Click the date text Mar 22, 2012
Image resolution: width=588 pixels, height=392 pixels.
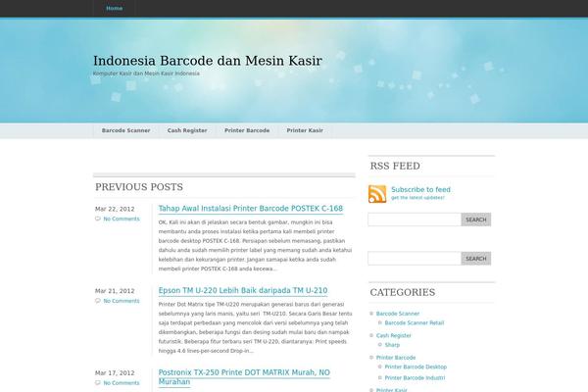click(115, 209)
